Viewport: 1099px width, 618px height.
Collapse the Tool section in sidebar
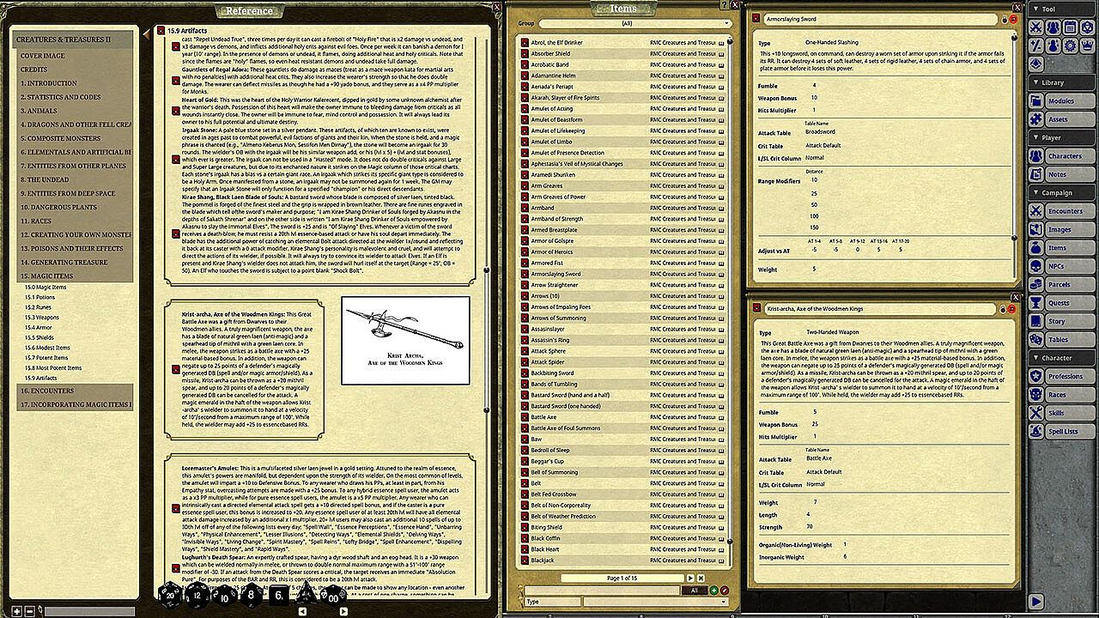point(1062,9)
